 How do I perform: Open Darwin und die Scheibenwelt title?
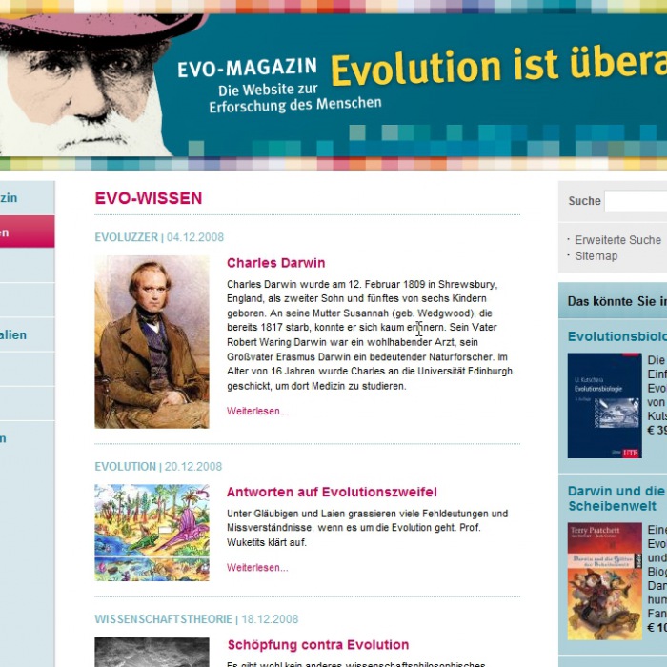coord(617,498)
